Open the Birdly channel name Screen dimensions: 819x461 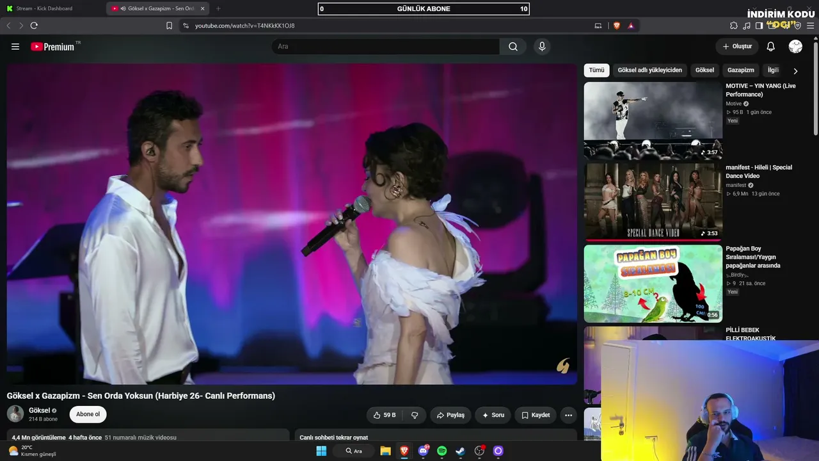[736, 275]
